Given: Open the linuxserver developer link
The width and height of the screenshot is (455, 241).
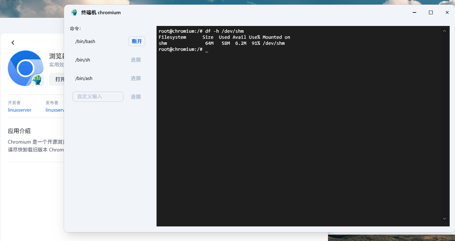Looking at the screenshot, I should point(20,110).
